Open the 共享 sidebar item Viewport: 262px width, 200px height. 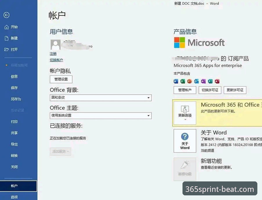coord(14,133)
